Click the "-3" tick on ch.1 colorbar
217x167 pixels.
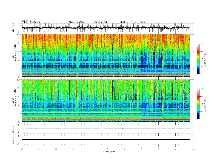point(202,44)
